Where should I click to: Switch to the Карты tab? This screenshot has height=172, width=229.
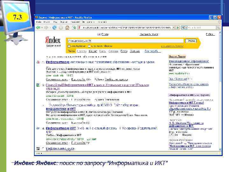(102, 51)
